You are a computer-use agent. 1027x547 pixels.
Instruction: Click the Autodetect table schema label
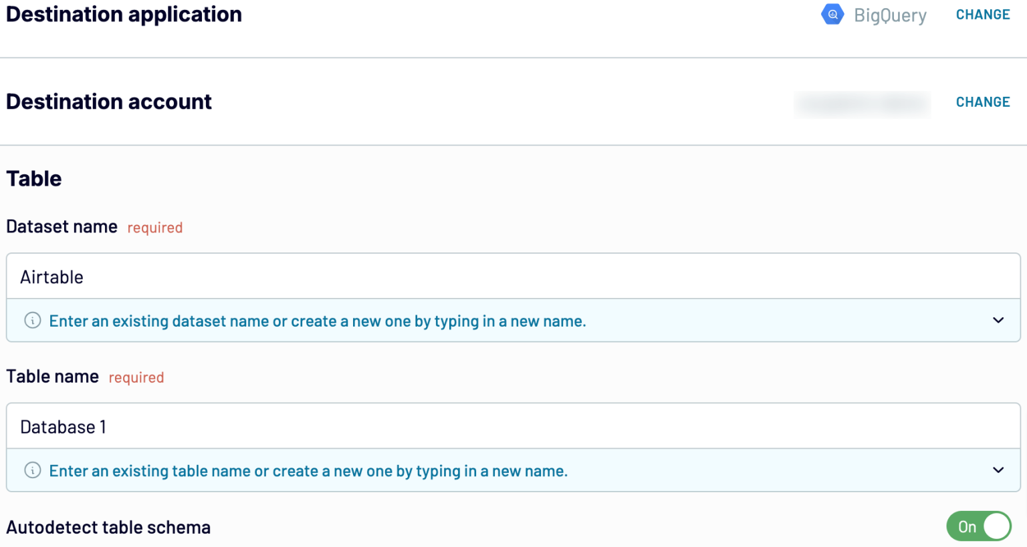point(108,528)
